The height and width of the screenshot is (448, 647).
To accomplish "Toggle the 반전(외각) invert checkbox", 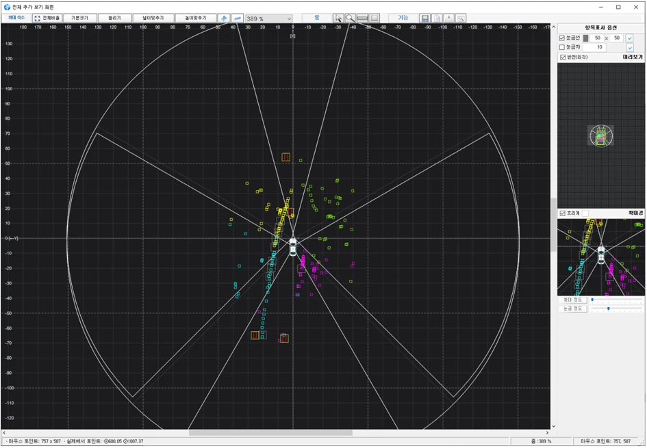I will coord(562,57).
